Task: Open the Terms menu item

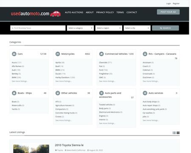Action: tap(120, 12)
